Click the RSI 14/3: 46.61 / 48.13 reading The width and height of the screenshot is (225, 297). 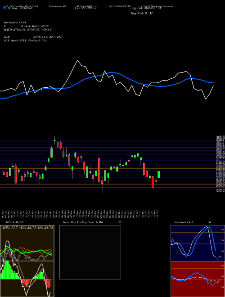(x=26, y=26)
